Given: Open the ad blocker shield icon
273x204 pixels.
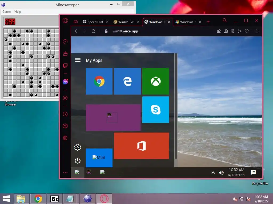Looking at the screenshot, I should 233,31.
